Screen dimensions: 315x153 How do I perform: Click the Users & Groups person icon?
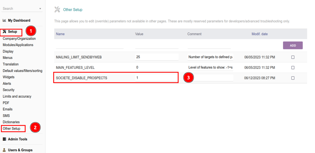4,150
